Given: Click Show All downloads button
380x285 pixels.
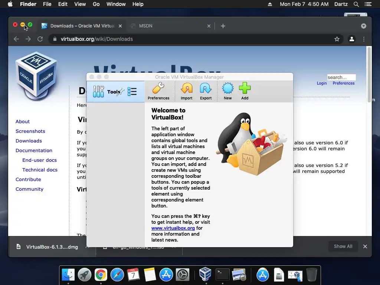Looking at the screenshot, I should pos(343,246).
